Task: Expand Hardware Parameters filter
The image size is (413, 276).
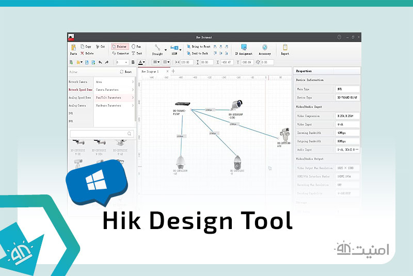Action: pyautogui.click(x=115, y=106)
